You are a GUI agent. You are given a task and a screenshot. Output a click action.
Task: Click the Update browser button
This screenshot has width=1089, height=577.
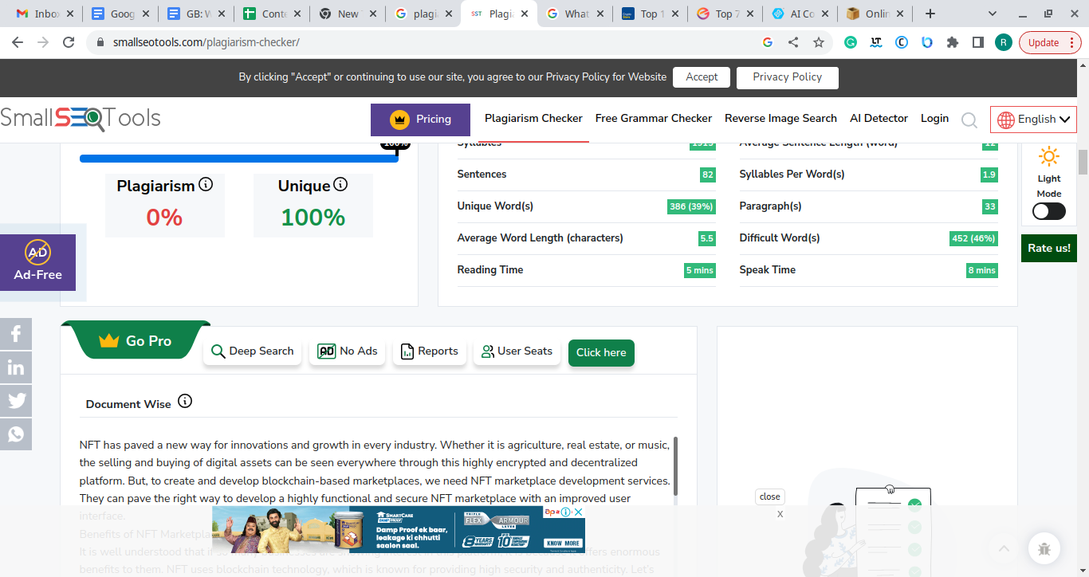click(x=1050, y=43)
